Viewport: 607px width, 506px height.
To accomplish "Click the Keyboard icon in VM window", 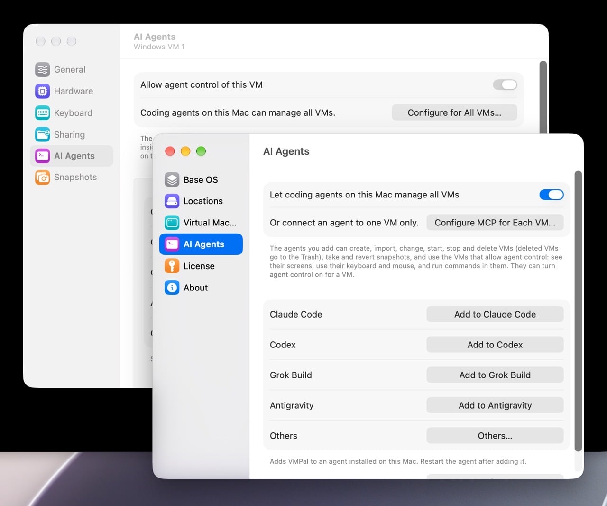I will click(43, 113).
